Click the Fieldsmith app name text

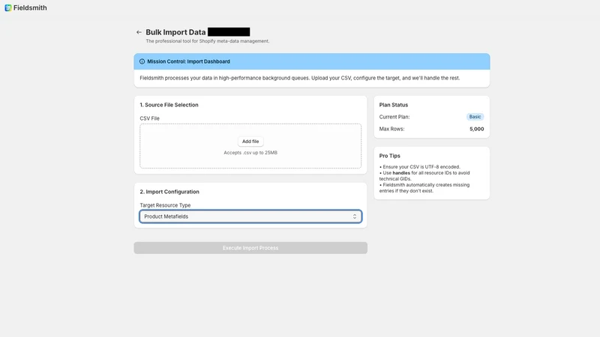coord(30,7)
